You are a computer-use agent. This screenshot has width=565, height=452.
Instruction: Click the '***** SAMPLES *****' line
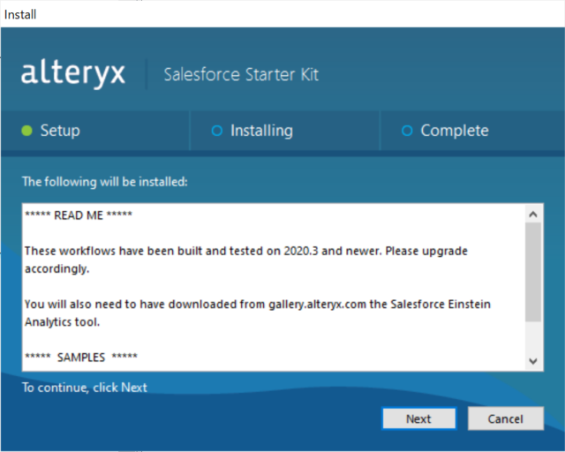click(x=81, y=358)
